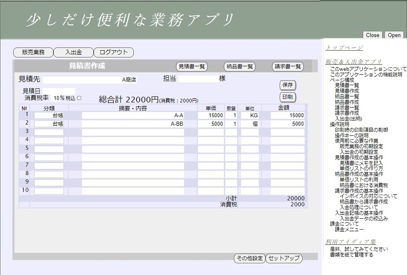Toggle the 税込 tax-included checkbox
This screenshot has height=275, width=407.
(x=79, y=98)
